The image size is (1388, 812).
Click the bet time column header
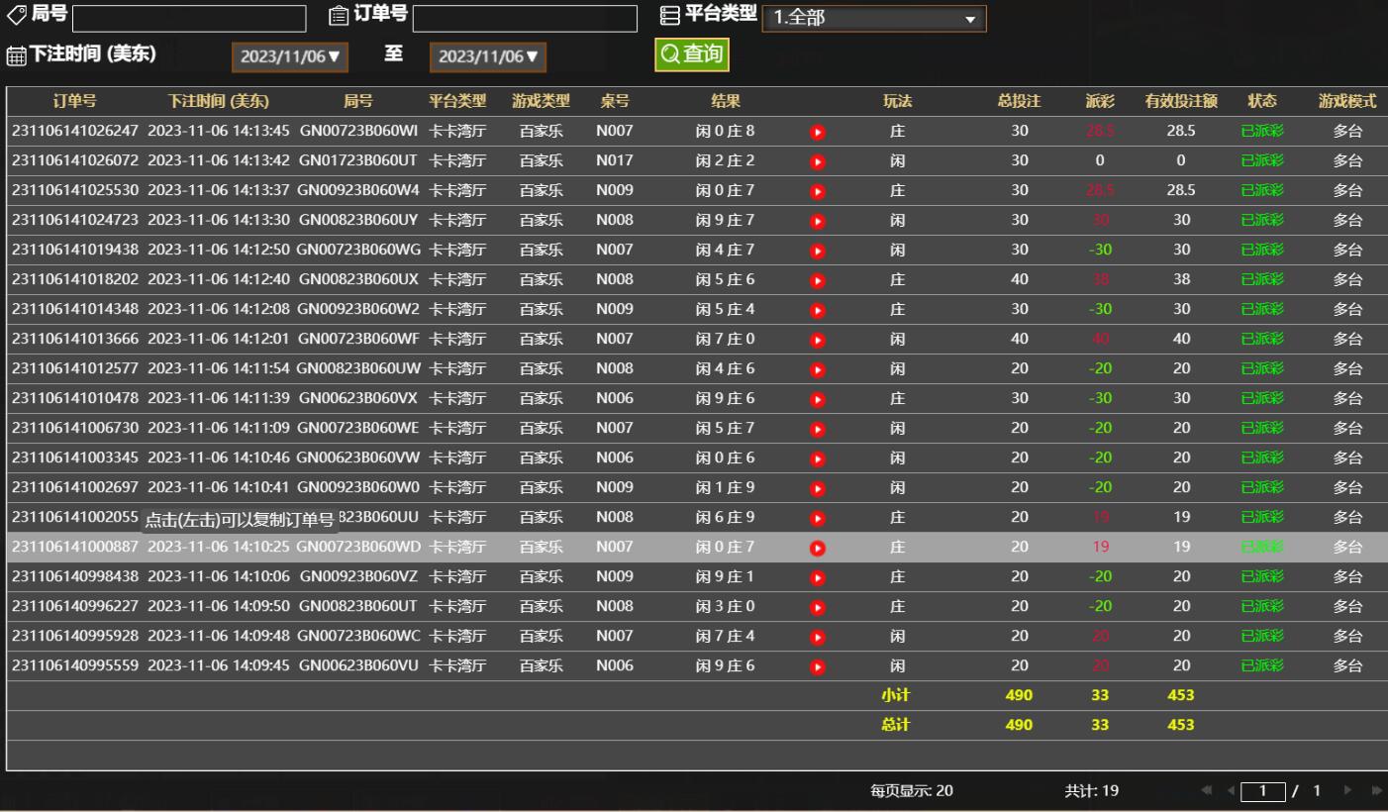click(x=219, y=101)
